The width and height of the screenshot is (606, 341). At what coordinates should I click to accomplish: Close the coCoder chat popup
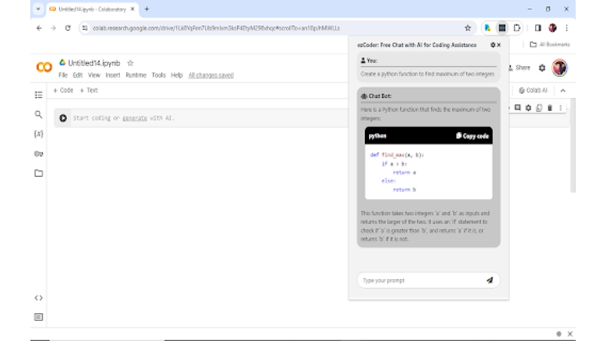[499, 45]
